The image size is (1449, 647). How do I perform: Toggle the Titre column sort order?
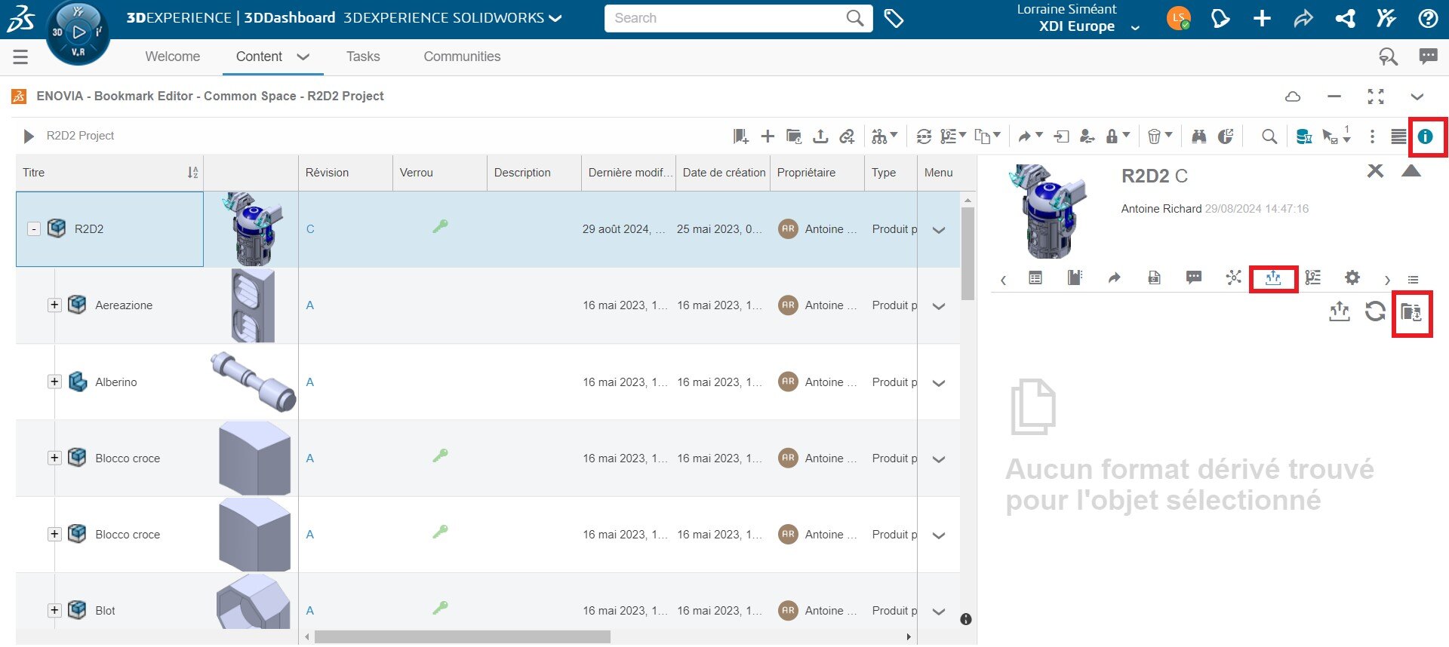(192, 173)
